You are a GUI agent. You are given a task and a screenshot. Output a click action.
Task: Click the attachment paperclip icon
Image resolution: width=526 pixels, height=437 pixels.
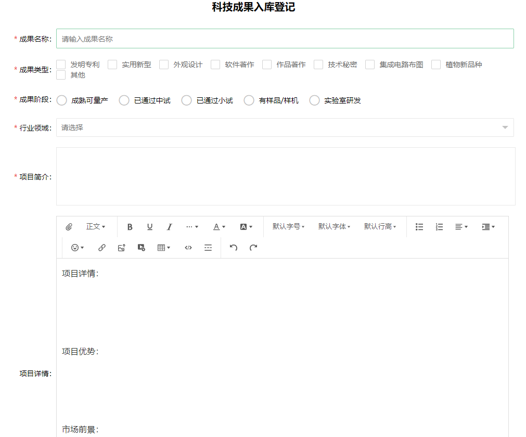(69, 227)
